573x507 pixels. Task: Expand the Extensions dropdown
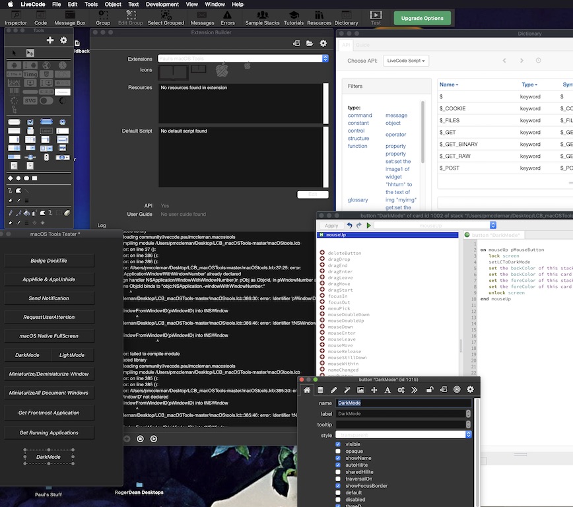click(325, 59)
